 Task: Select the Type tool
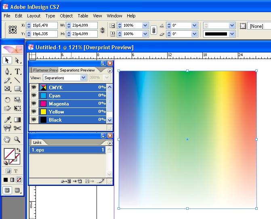point(17,72)
